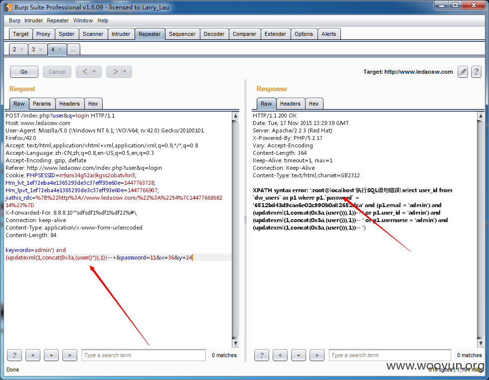Switch to the Proxy tool tab
This screenshot has width=489, height=380.
43,34
